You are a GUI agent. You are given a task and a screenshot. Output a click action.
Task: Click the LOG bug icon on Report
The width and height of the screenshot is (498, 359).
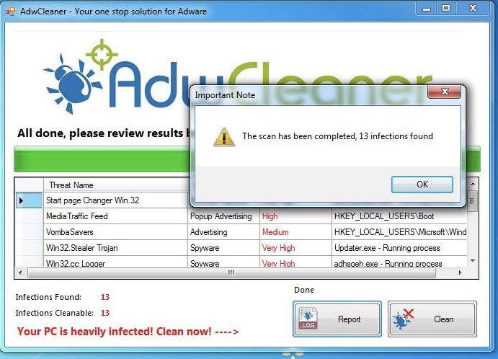coord(308,319)
